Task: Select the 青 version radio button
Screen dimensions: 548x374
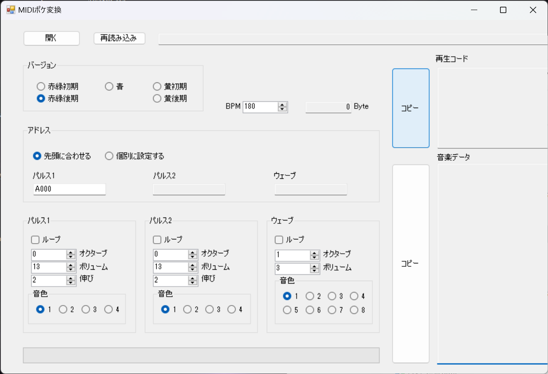Action: tap(109, 87)
